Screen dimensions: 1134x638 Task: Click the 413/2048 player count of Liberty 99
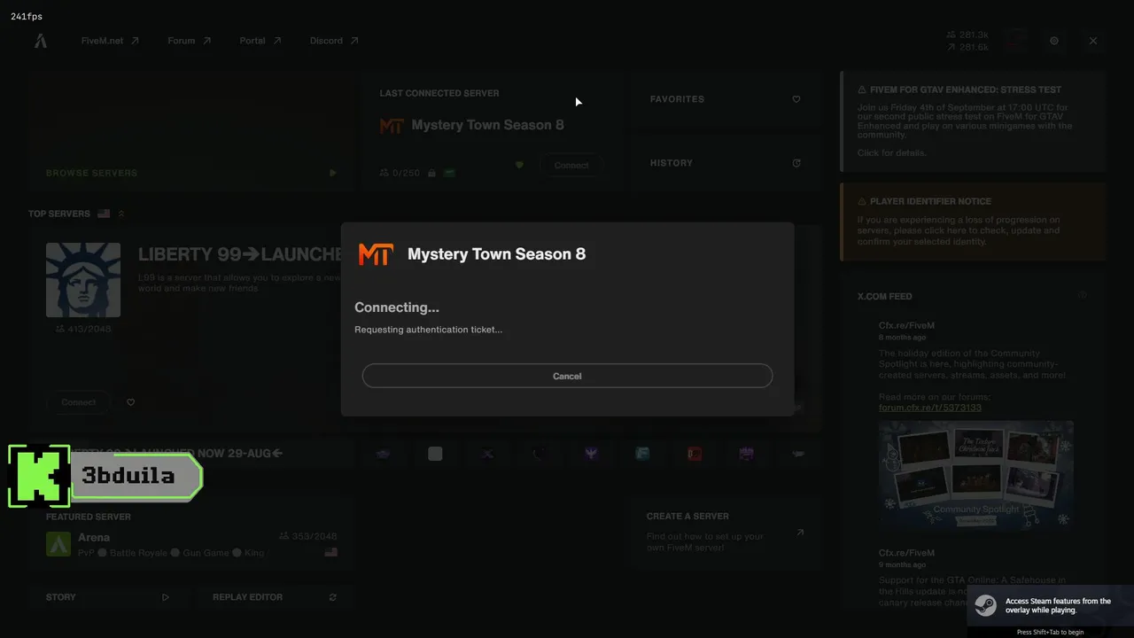coord(83,329)
